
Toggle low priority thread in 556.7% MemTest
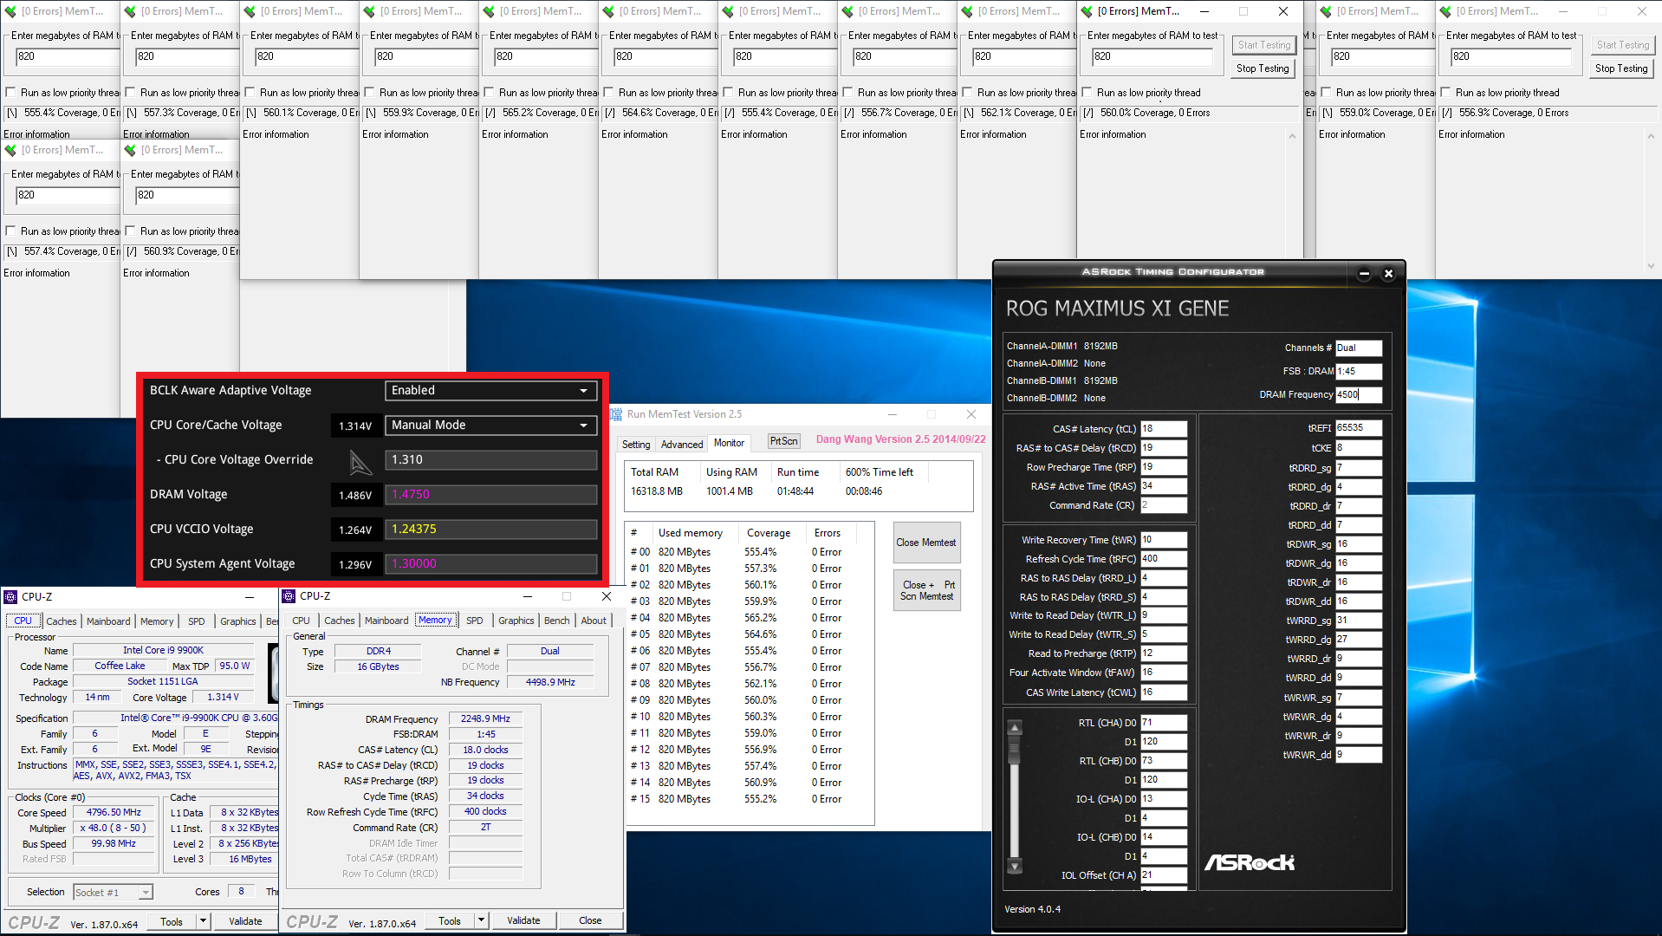pos(847,92)
